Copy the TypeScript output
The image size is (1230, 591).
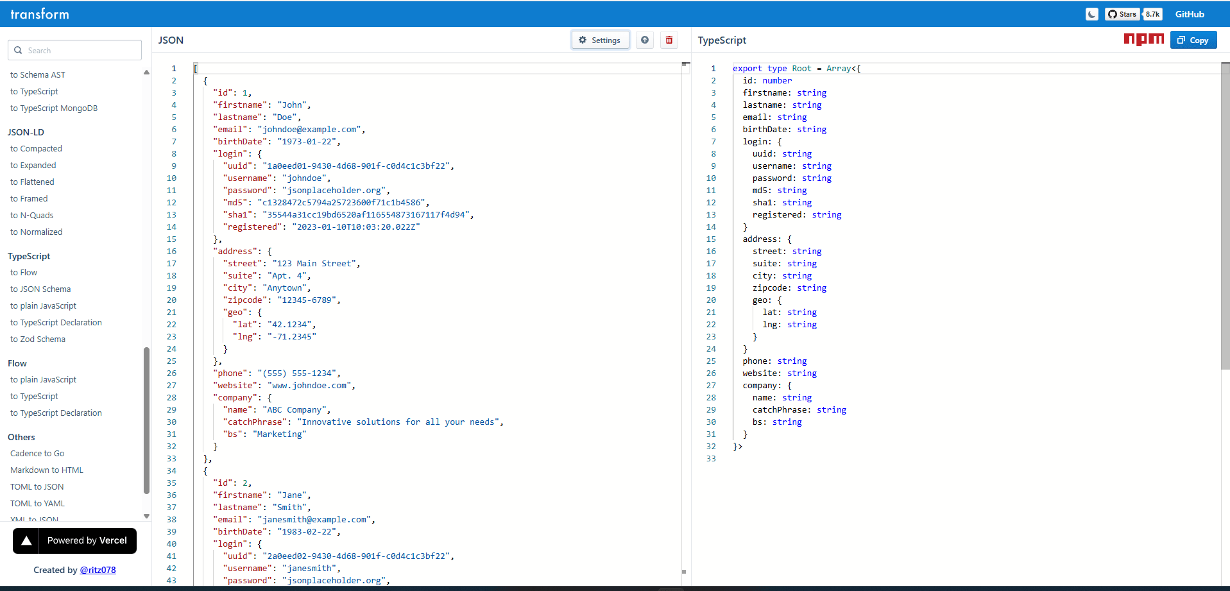[x=1192, y=39]
